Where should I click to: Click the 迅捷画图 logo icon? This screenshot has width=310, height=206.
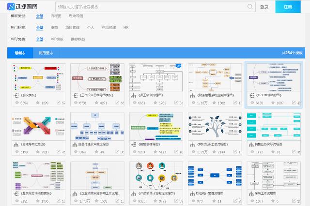pyautogui.click(x=11, y=6)
